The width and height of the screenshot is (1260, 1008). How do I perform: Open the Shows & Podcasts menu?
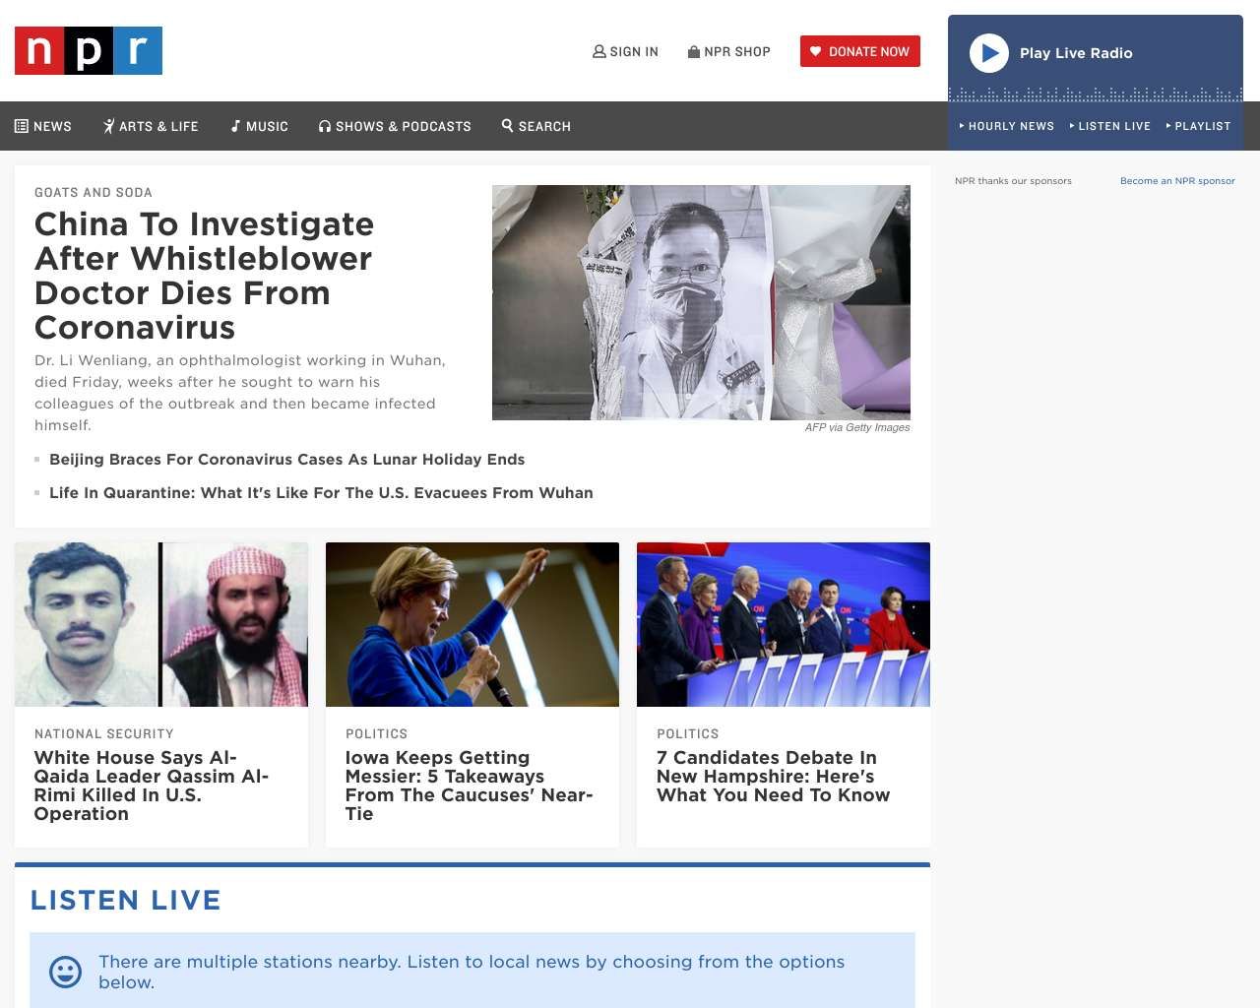(x=395, y=126)
